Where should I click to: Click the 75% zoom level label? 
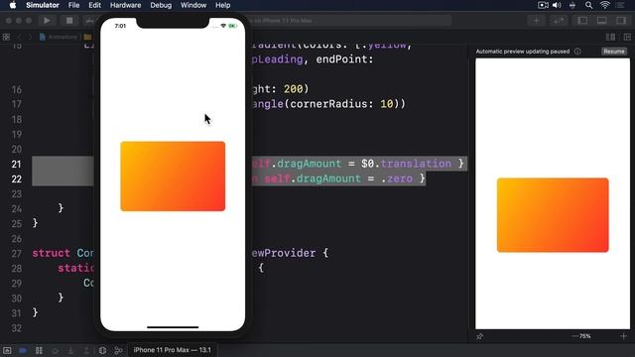(x=584, y=336)
